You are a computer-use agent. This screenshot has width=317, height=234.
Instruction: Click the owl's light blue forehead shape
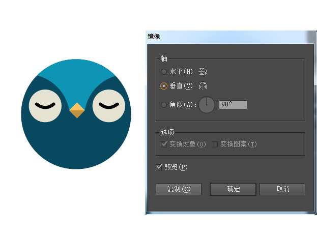click(76, 81)
